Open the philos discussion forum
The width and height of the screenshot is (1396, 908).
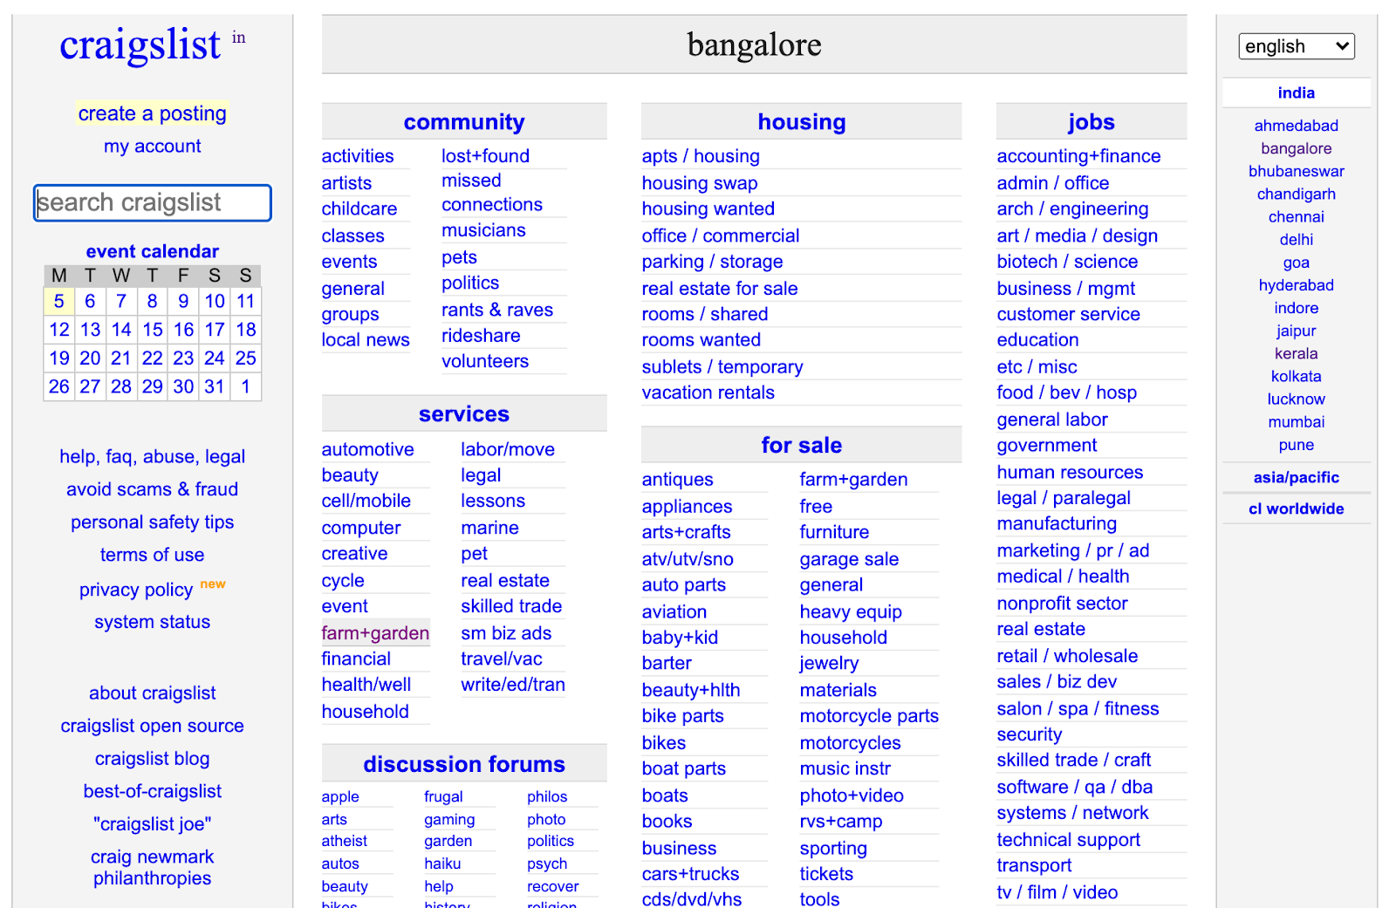pyautogui.click(x=547, y=796)
